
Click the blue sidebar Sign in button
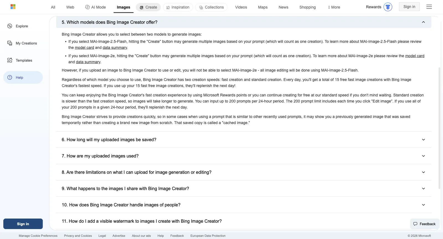tap(23, 224)
